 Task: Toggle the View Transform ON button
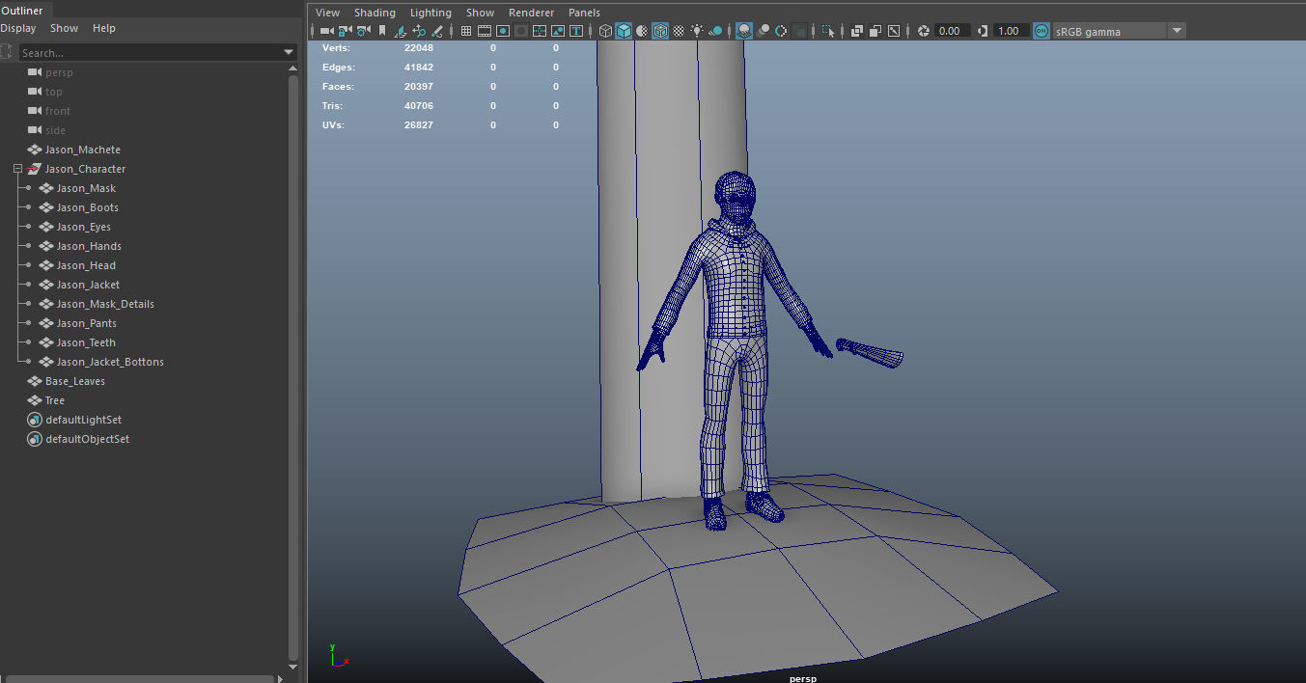(1041, 31)
